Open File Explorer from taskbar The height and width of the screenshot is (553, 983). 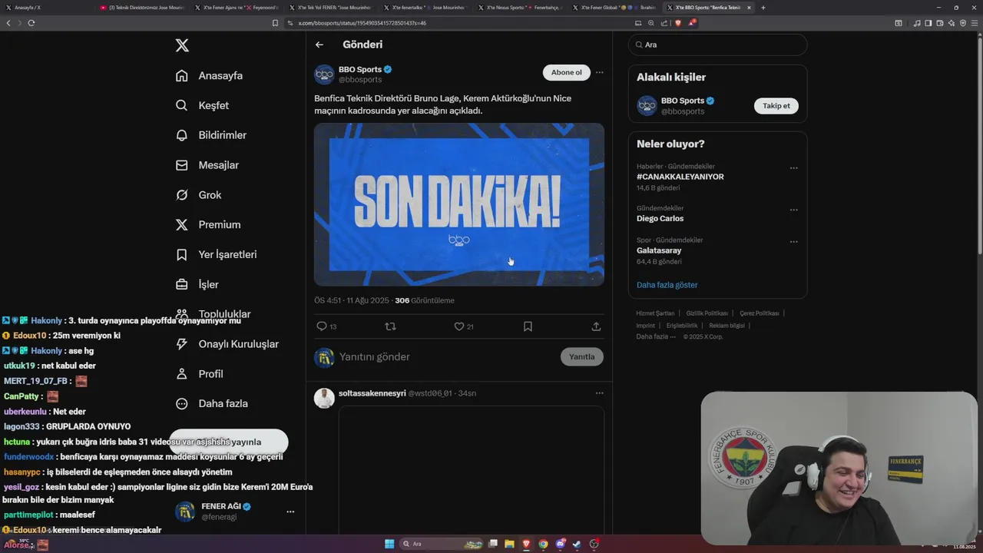(x=509, y=544)
